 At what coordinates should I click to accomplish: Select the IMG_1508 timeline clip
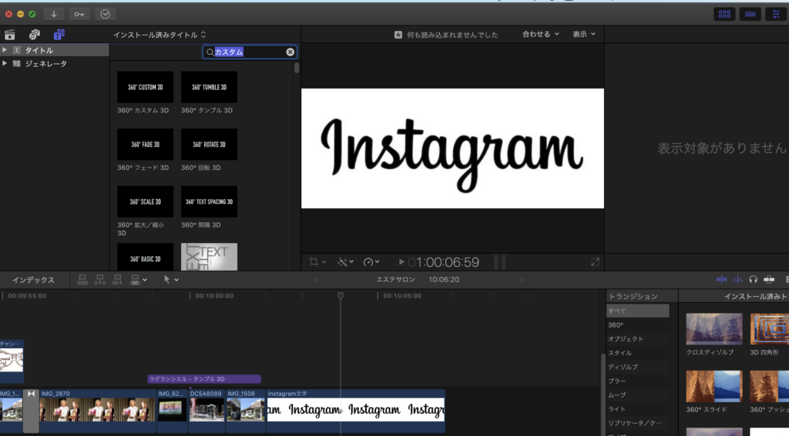pos(246,410)
